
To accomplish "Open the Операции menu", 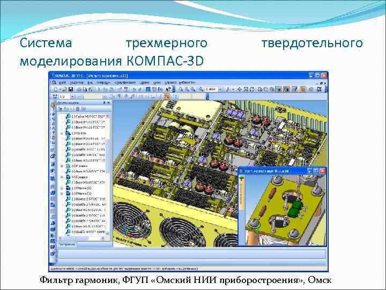I will [x=103, y=83].
